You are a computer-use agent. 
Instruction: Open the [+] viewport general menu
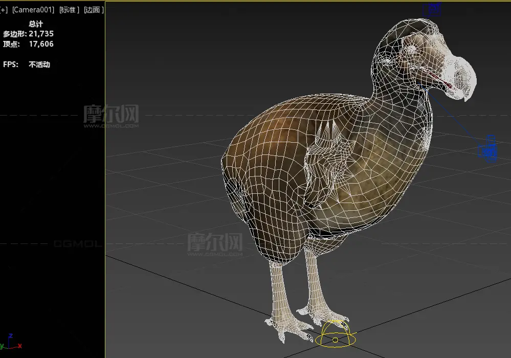4,10
